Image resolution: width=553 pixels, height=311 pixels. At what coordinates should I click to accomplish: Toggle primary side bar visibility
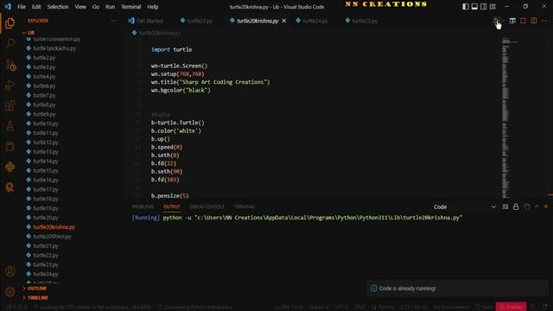[x=466, y=7]
